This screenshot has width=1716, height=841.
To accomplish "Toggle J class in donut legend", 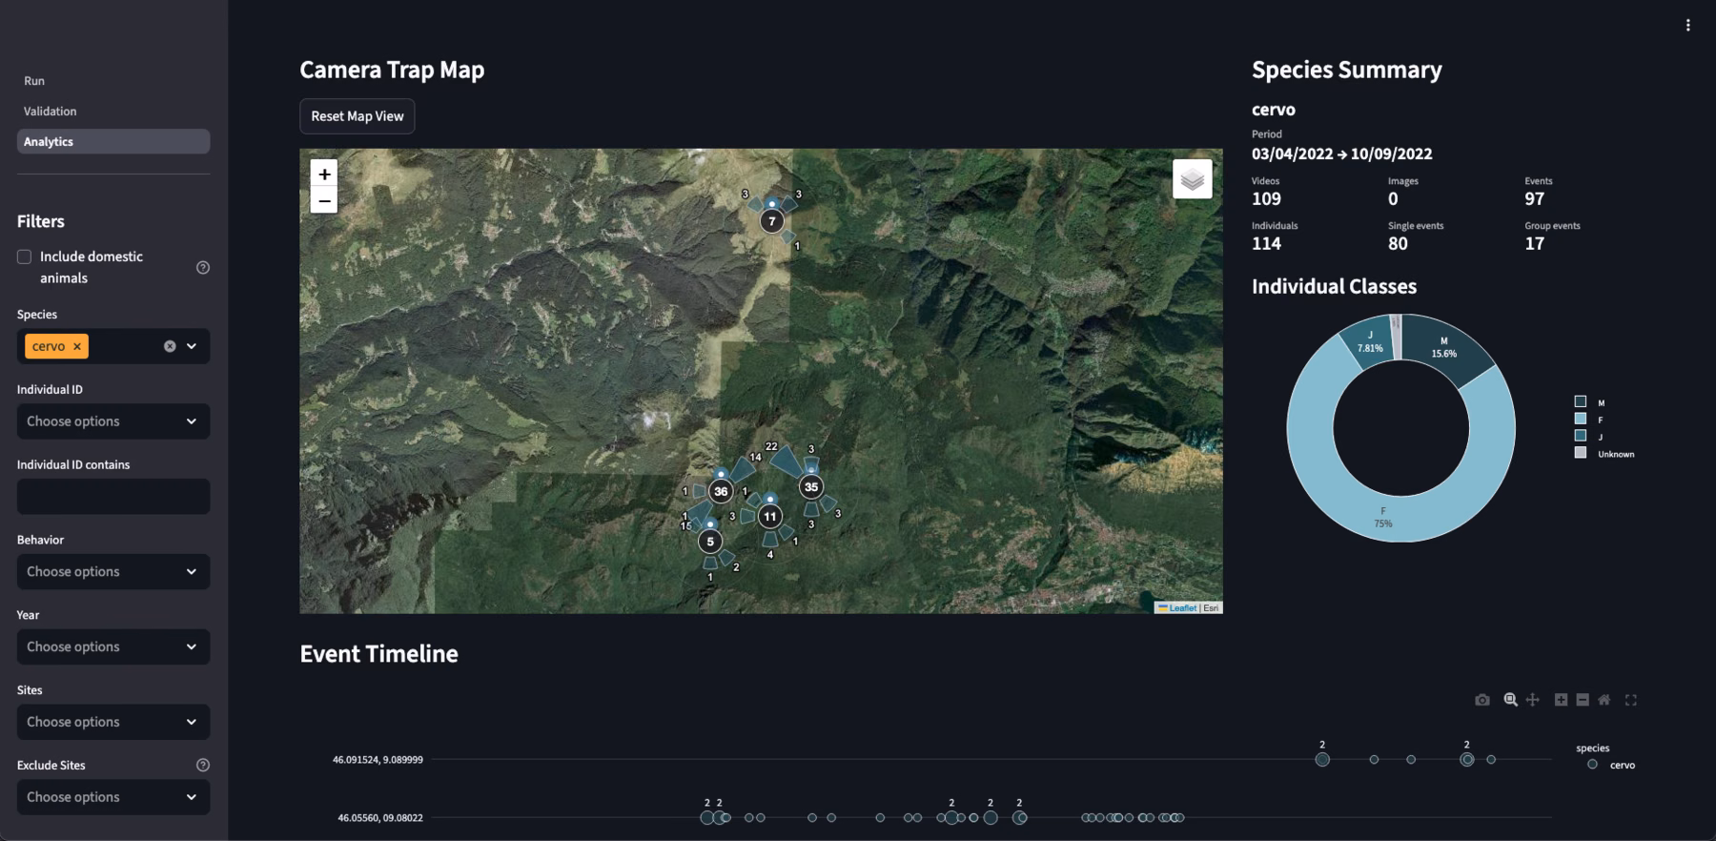I will click(x=1589, y=437).
